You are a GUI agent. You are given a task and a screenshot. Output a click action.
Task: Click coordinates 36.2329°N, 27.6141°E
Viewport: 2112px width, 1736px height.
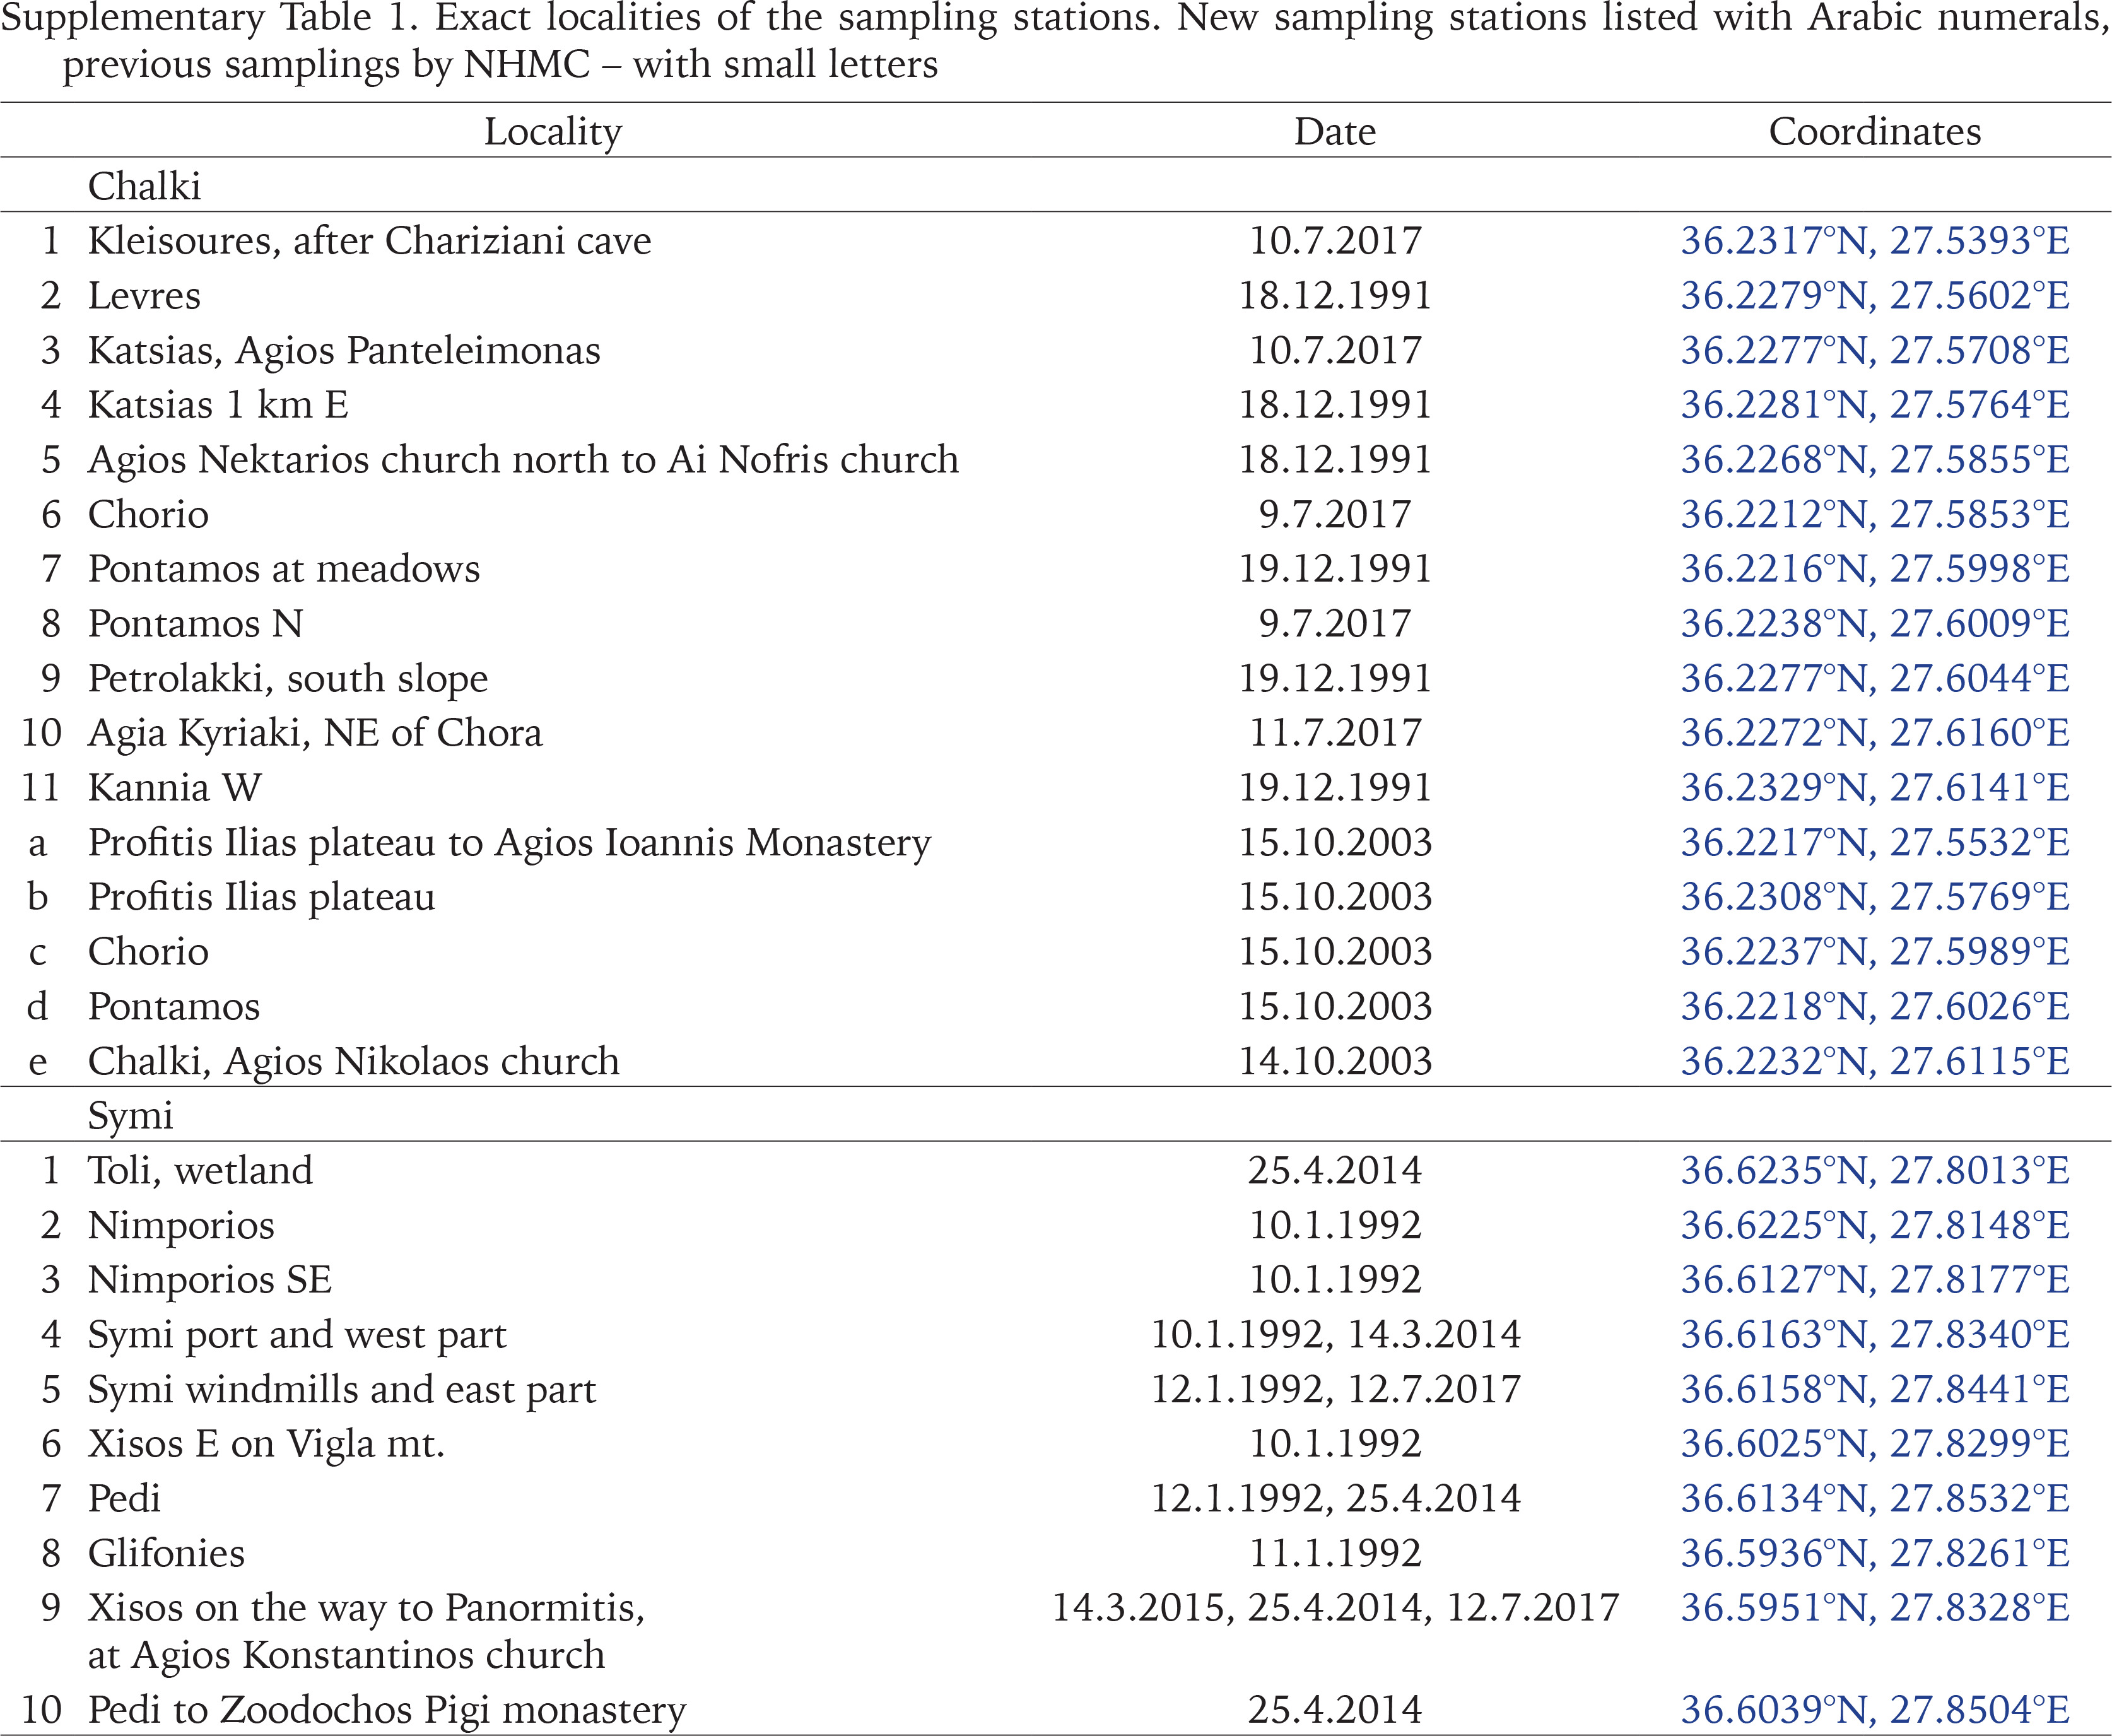click(x=1875, y=788)
